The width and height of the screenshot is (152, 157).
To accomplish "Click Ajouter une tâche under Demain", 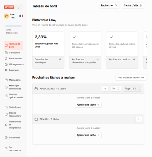I will pos(88,135).
